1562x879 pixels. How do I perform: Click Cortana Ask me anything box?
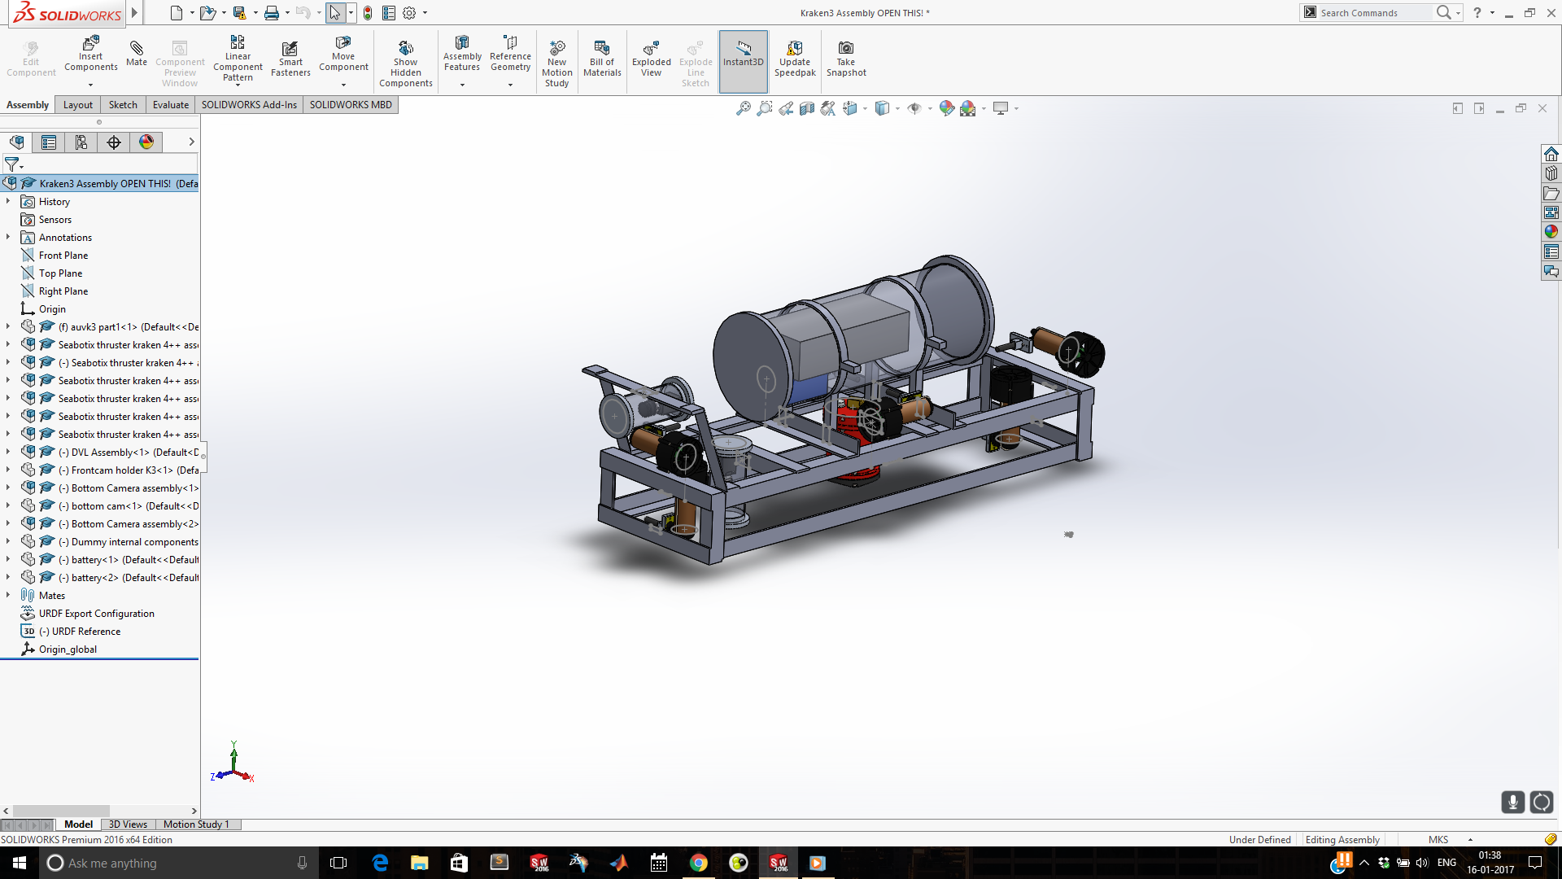[178, 863]
